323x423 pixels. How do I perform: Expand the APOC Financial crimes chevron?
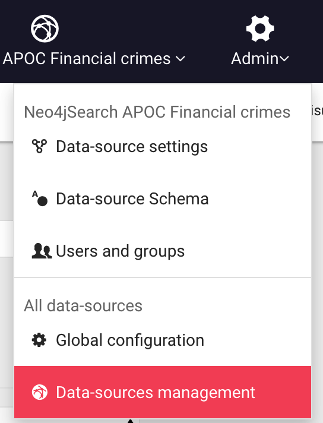pos(180,59)
